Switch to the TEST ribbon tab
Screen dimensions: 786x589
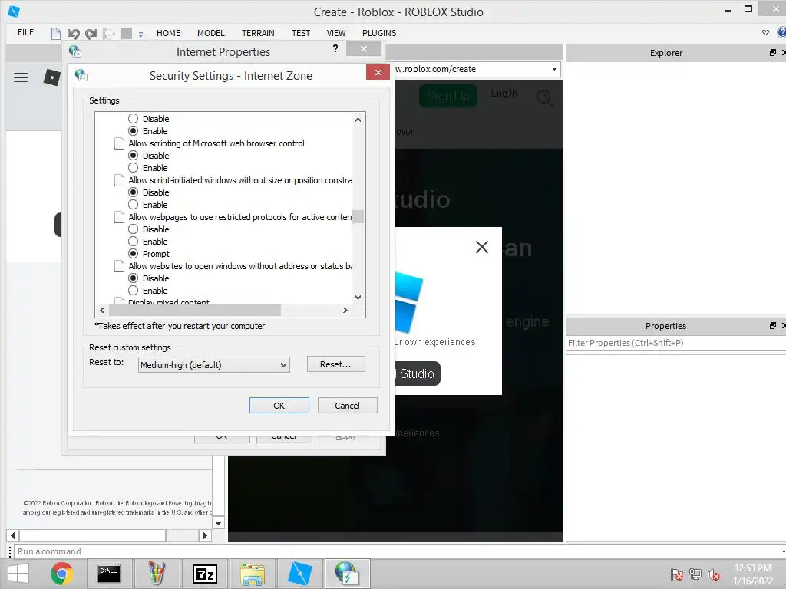pyautogui.click(x=301, y=33)
